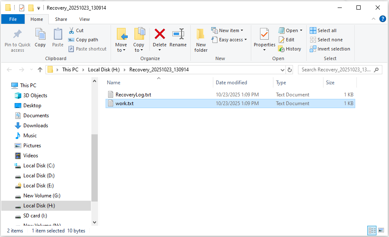Switch to large icons view
The width and height of the screenshot is (389, 237).
(380, 230)
